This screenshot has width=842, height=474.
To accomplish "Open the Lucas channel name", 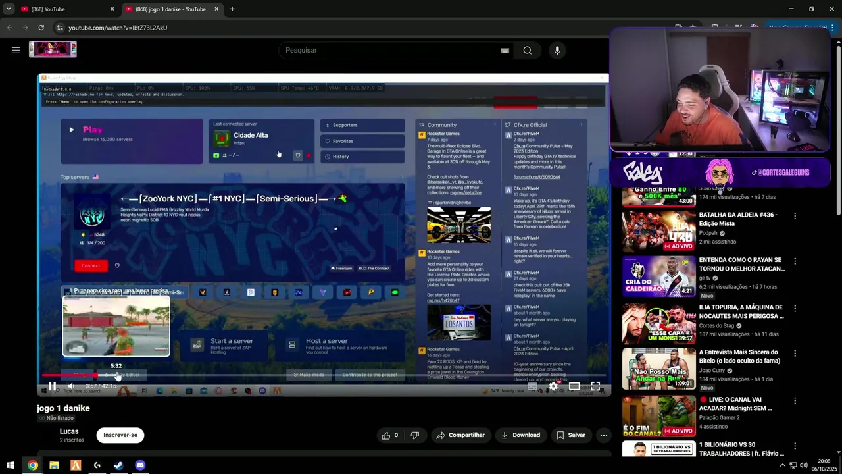I will click(x=69, y=431).
